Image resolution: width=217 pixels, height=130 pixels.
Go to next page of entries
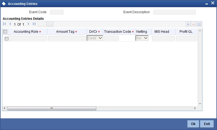[29, 24]
